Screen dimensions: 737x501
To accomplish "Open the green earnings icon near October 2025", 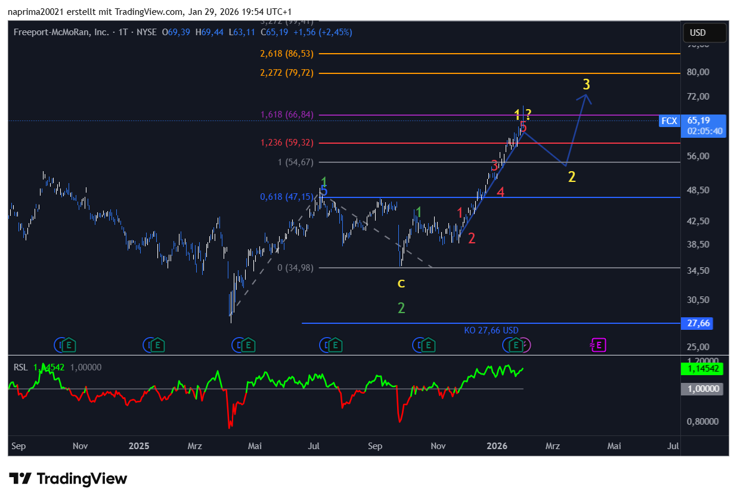I will pos(428,344).
